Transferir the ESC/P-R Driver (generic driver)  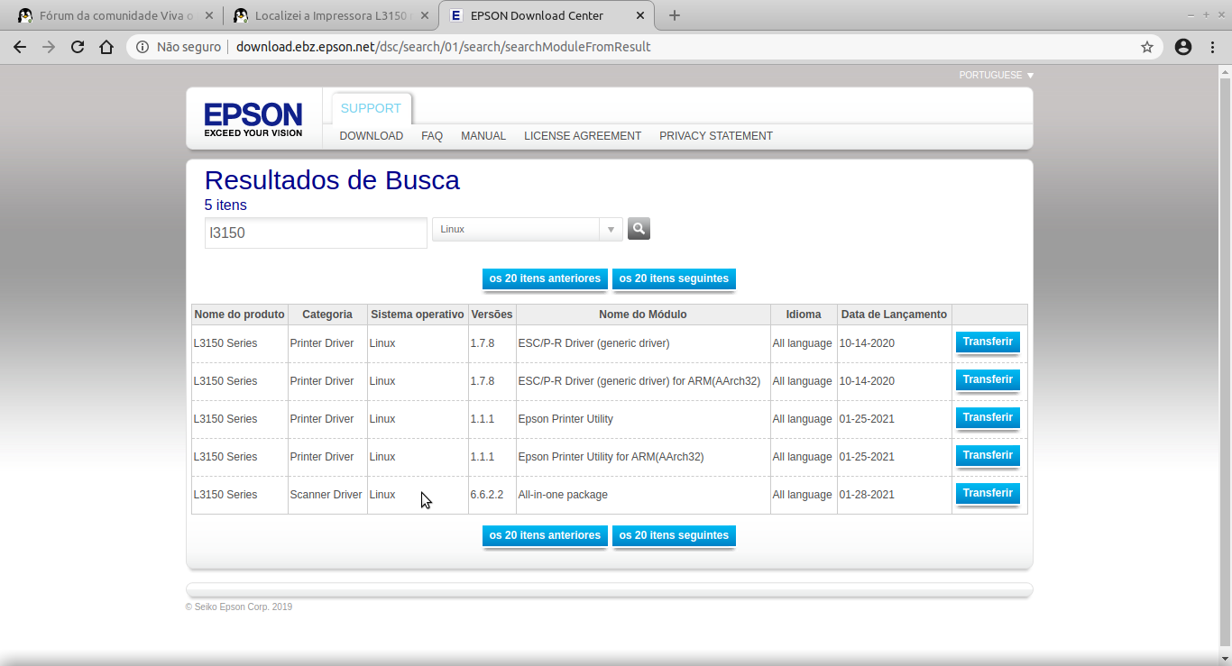(x=988, y=342)
